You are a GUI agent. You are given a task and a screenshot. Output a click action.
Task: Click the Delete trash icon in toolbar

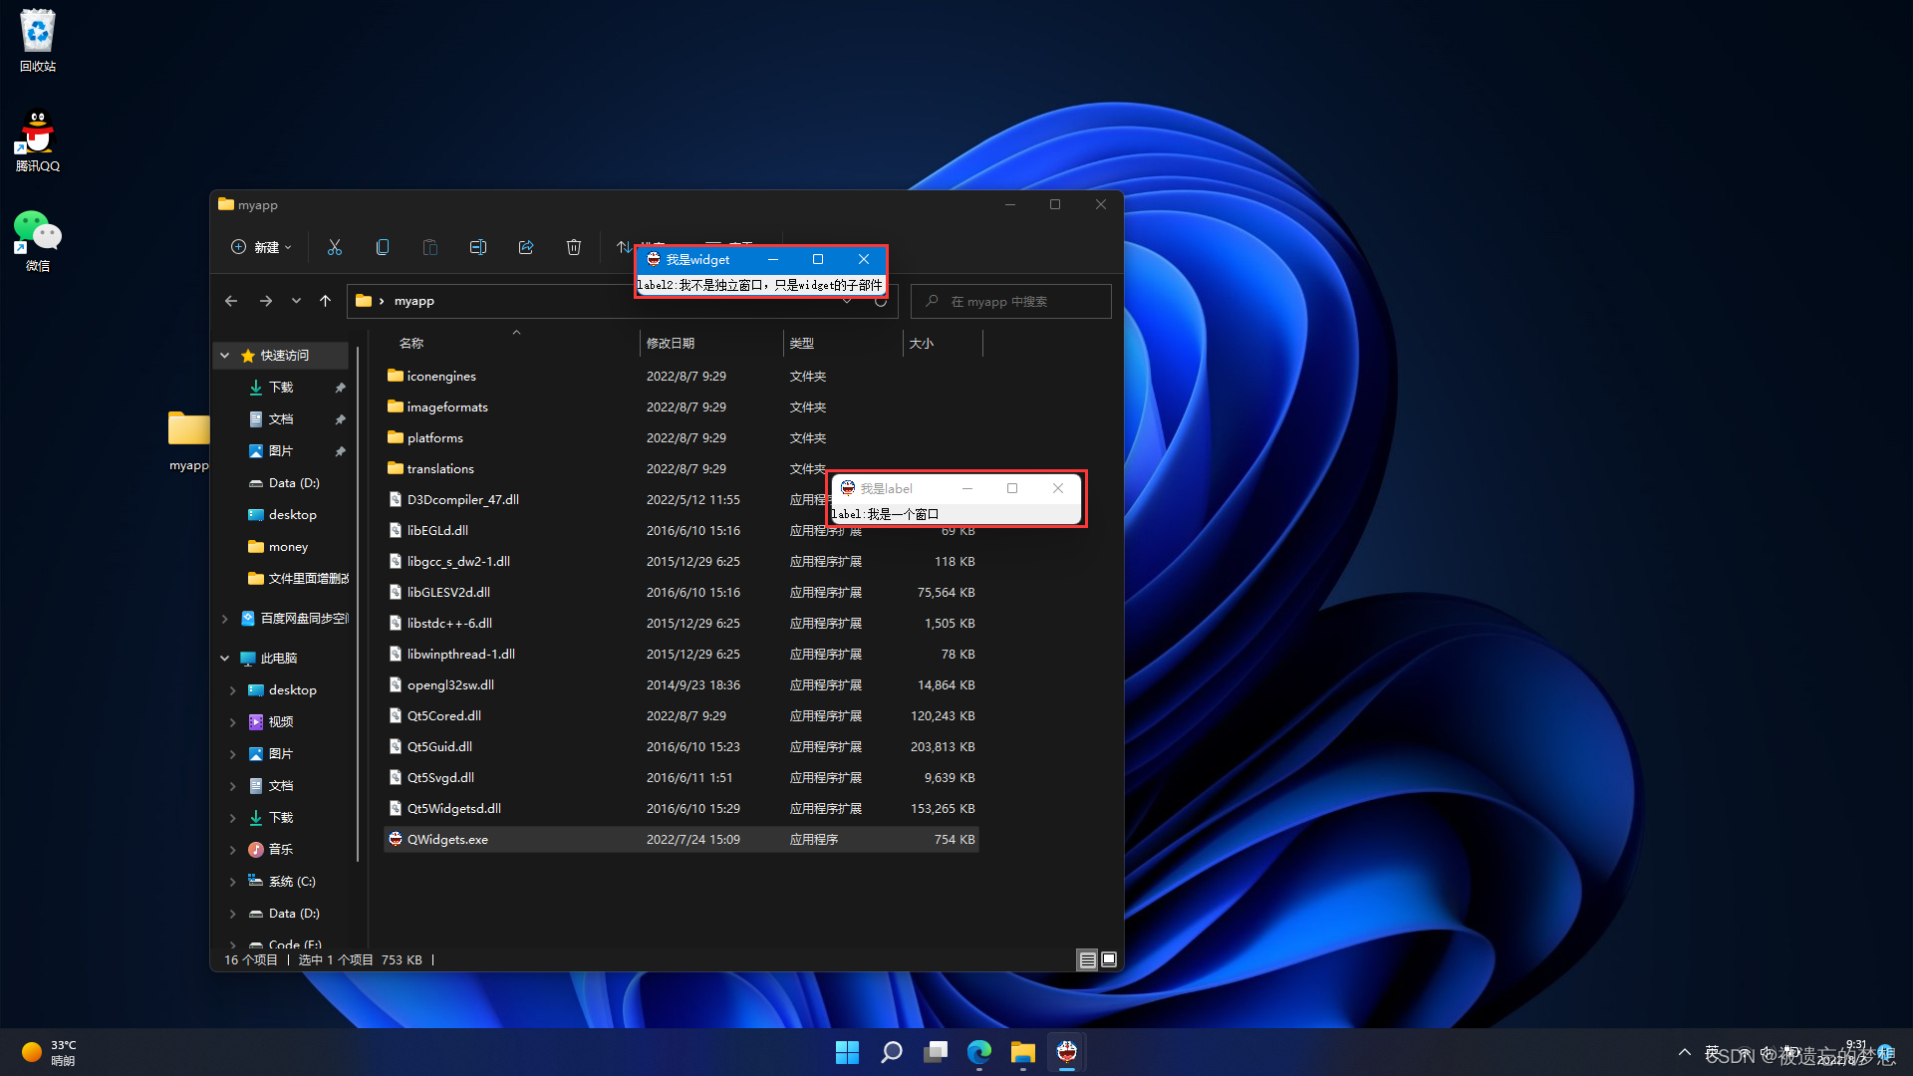click(574, 247)
